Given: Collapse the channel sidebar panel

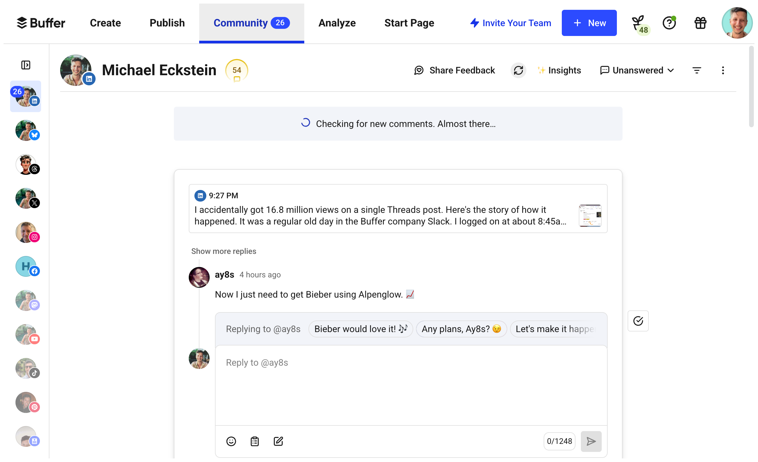Looking at the screenshot, I should 26,65.
